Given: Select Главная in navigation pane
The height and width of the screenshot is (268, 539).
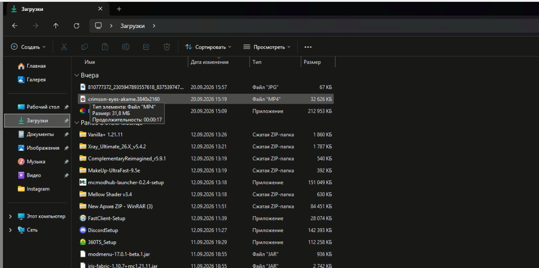Looking at the screenshot, I should (36, 66).
